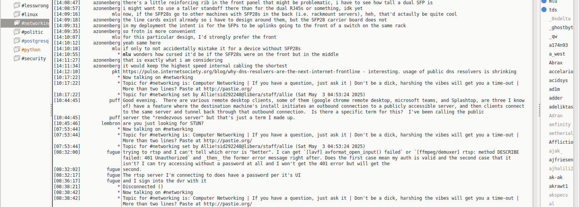The height and width of the screenshot is (207, 579).
Task: Select user accelario in the user list
Action: [x=561, y=72]
